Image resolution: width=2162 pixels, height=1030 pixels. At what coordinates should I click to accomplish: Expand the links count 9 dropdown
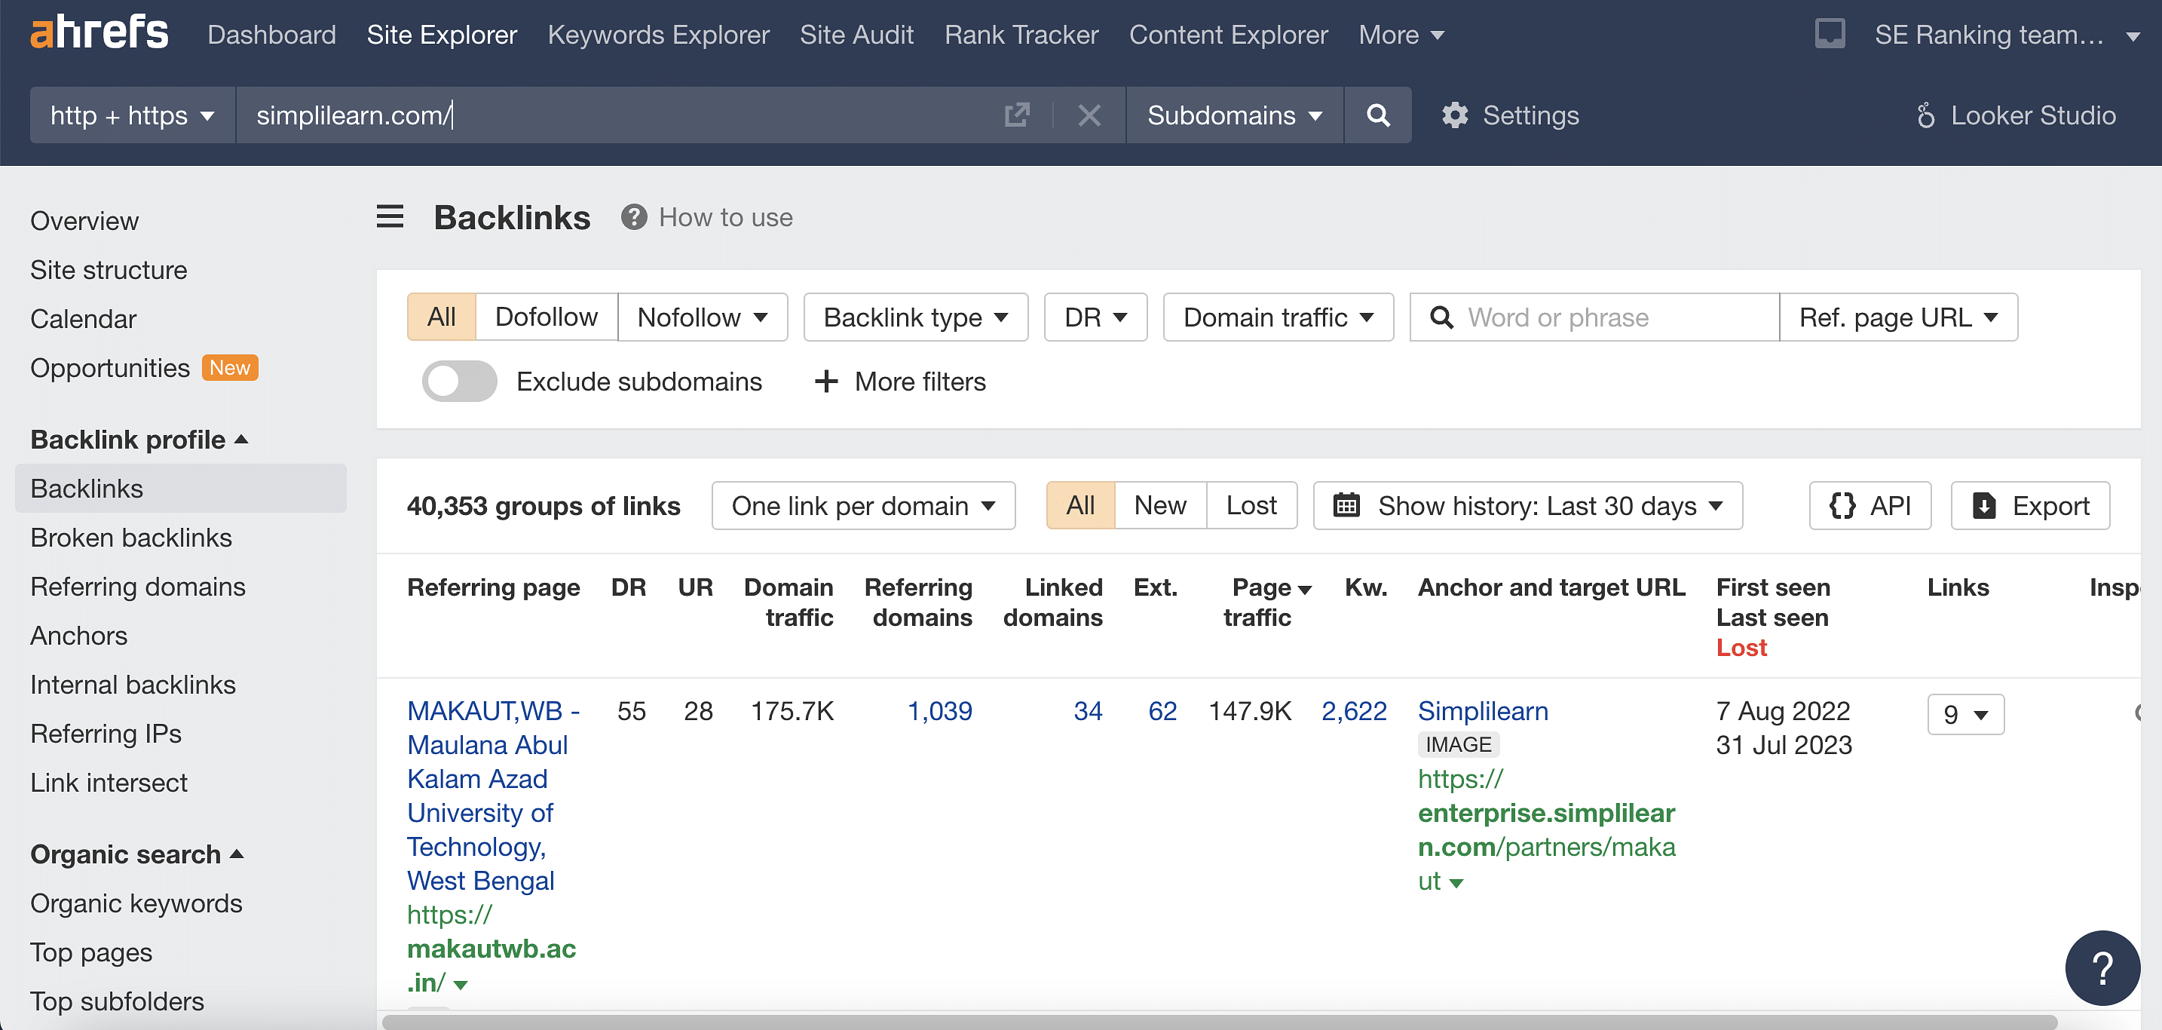[1965, 714]
